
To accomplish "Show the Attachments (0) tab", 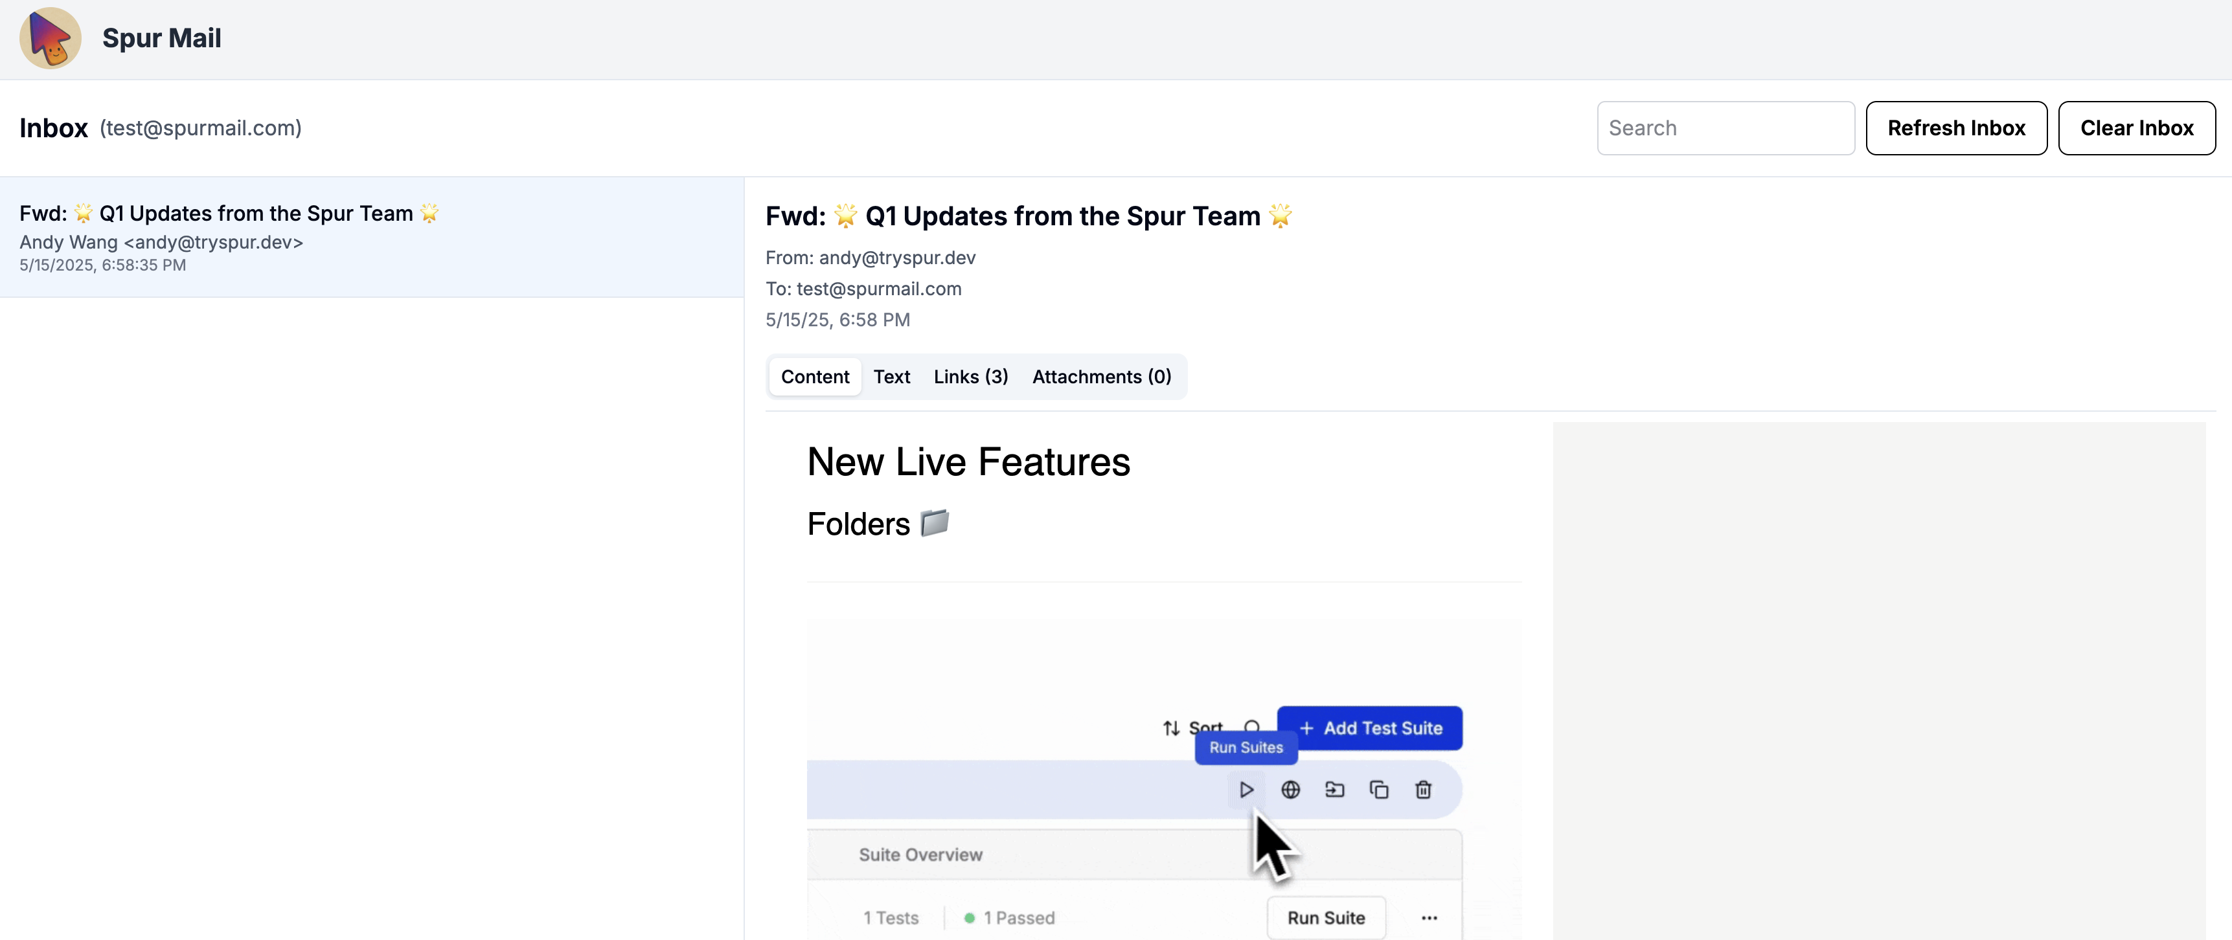I will pos(1101,377).
